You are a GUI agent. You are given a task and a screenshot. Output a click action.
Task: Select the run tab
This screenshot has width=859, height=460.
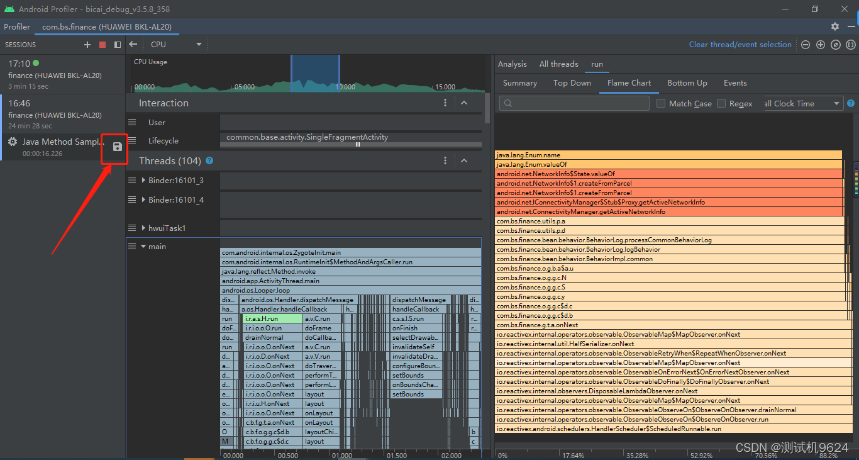(597, 64)
